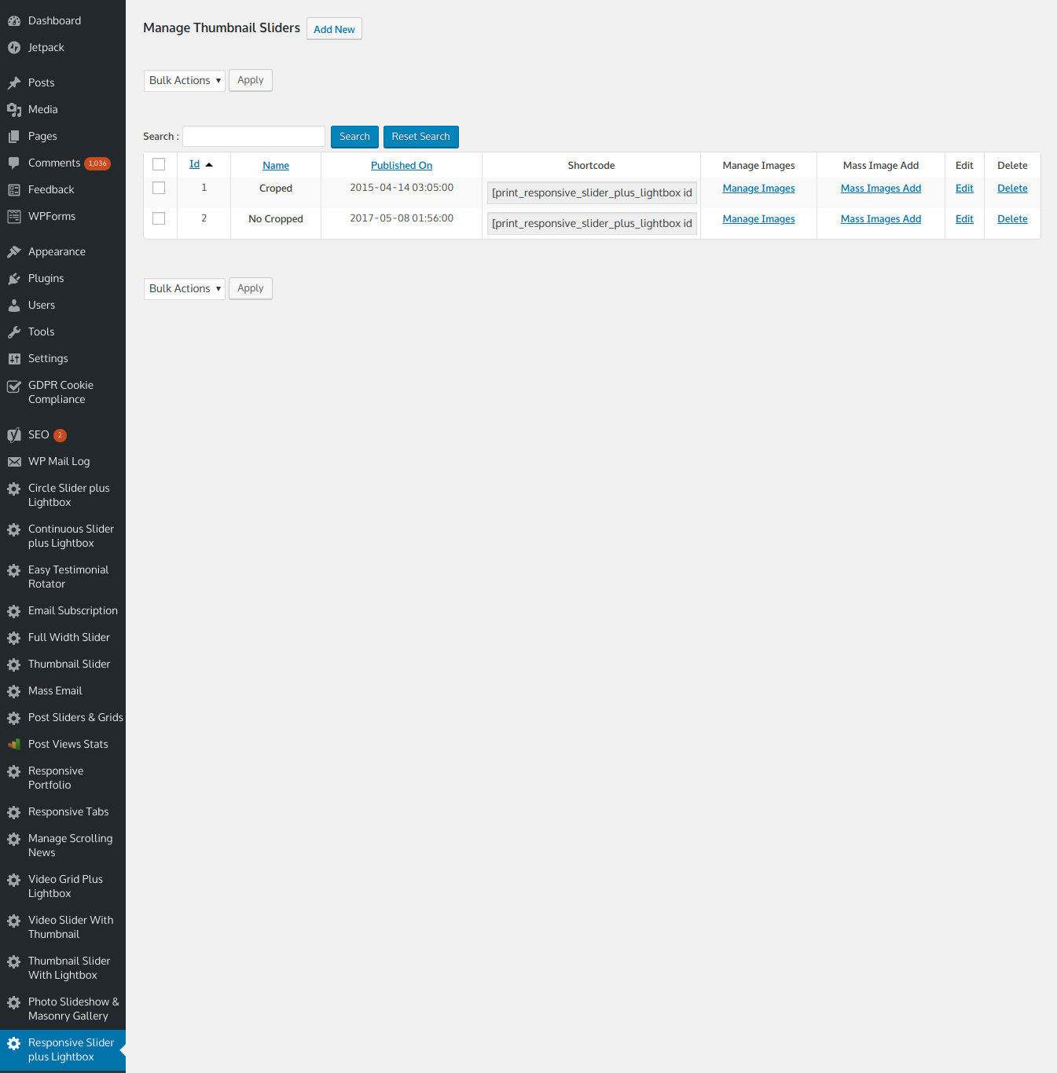The width and height of the screenshot is (1057, 1073).
Task: Click the Feedback form icon
Action: point(14,190)
